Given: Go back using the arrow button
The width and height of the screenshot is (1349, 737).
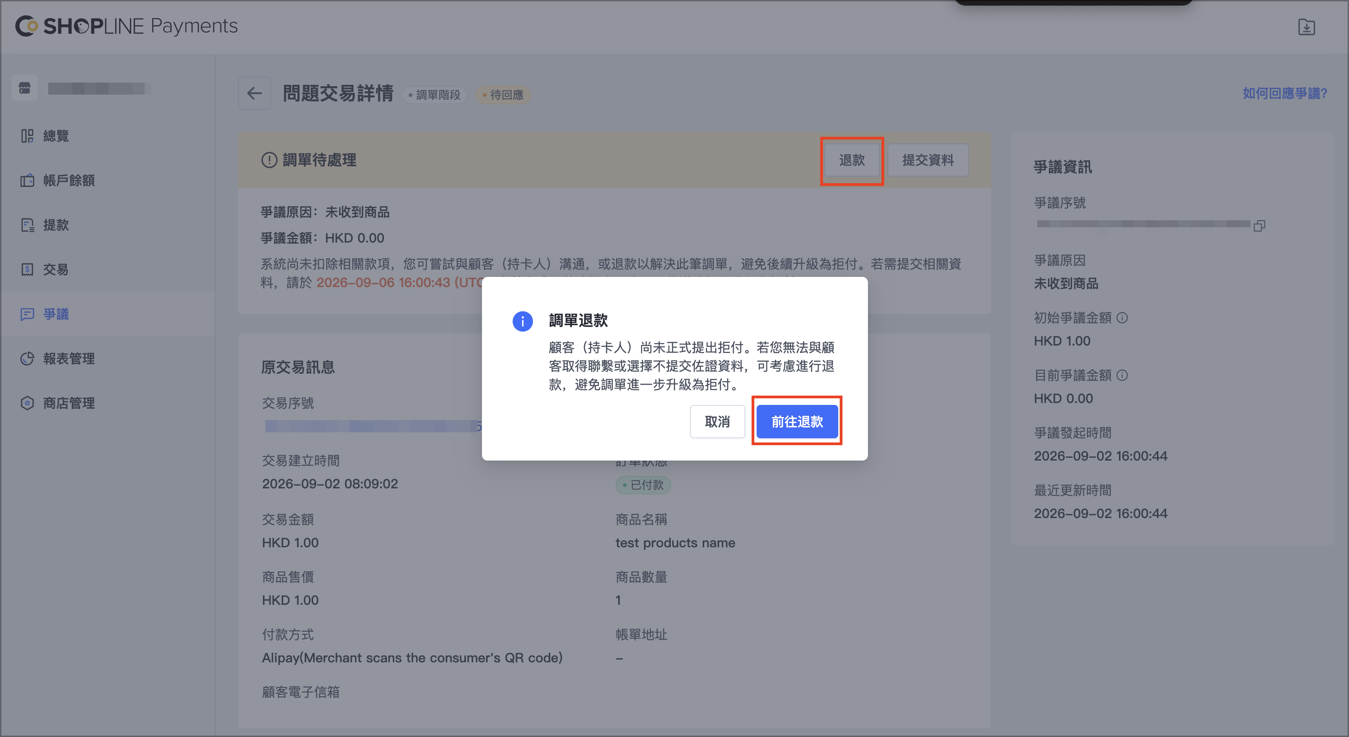Looking at the screenshot, I should click(255, 93).
